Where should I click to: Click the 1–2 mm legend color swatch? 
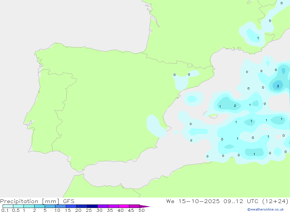[x=29, y=206]
